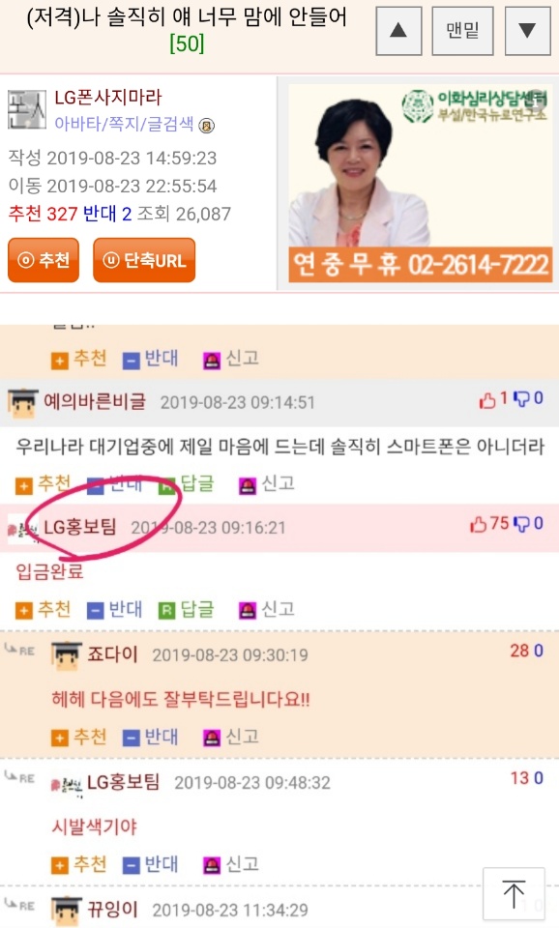This screenshot has height=928, width=559.
Task: Oppose LG홍보팀's 09:48 reply using 반대
Action: pyautogui.click(x=150, y=864)
